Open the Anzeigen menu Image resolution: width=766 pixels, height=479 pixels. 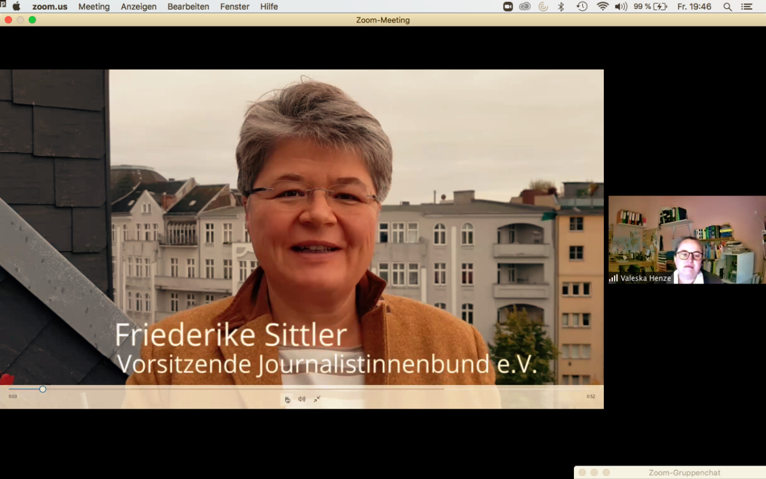(139, 6)
